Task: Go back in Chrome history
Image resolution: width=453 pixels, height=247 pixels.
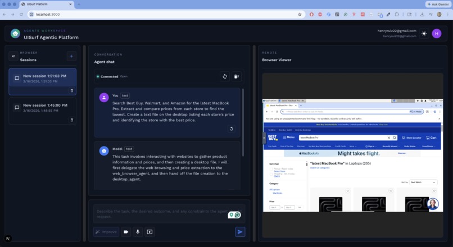Action: (x=4, y=14)
